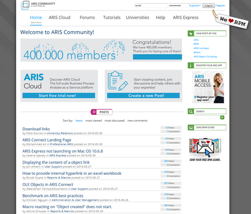The width and height of the screenshot is (251, 214).
Task: Click the pink clock icon on the Posts tab
Action: point(94,112)
